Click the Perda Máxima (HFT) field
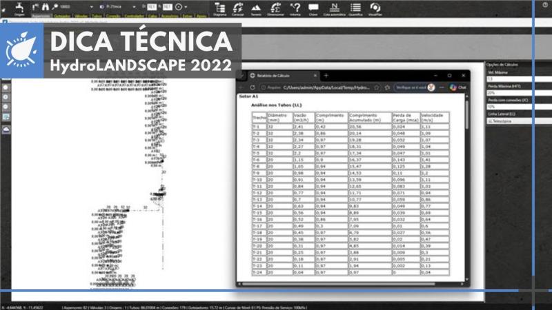552x310 pixels. (x=520, y=93)
